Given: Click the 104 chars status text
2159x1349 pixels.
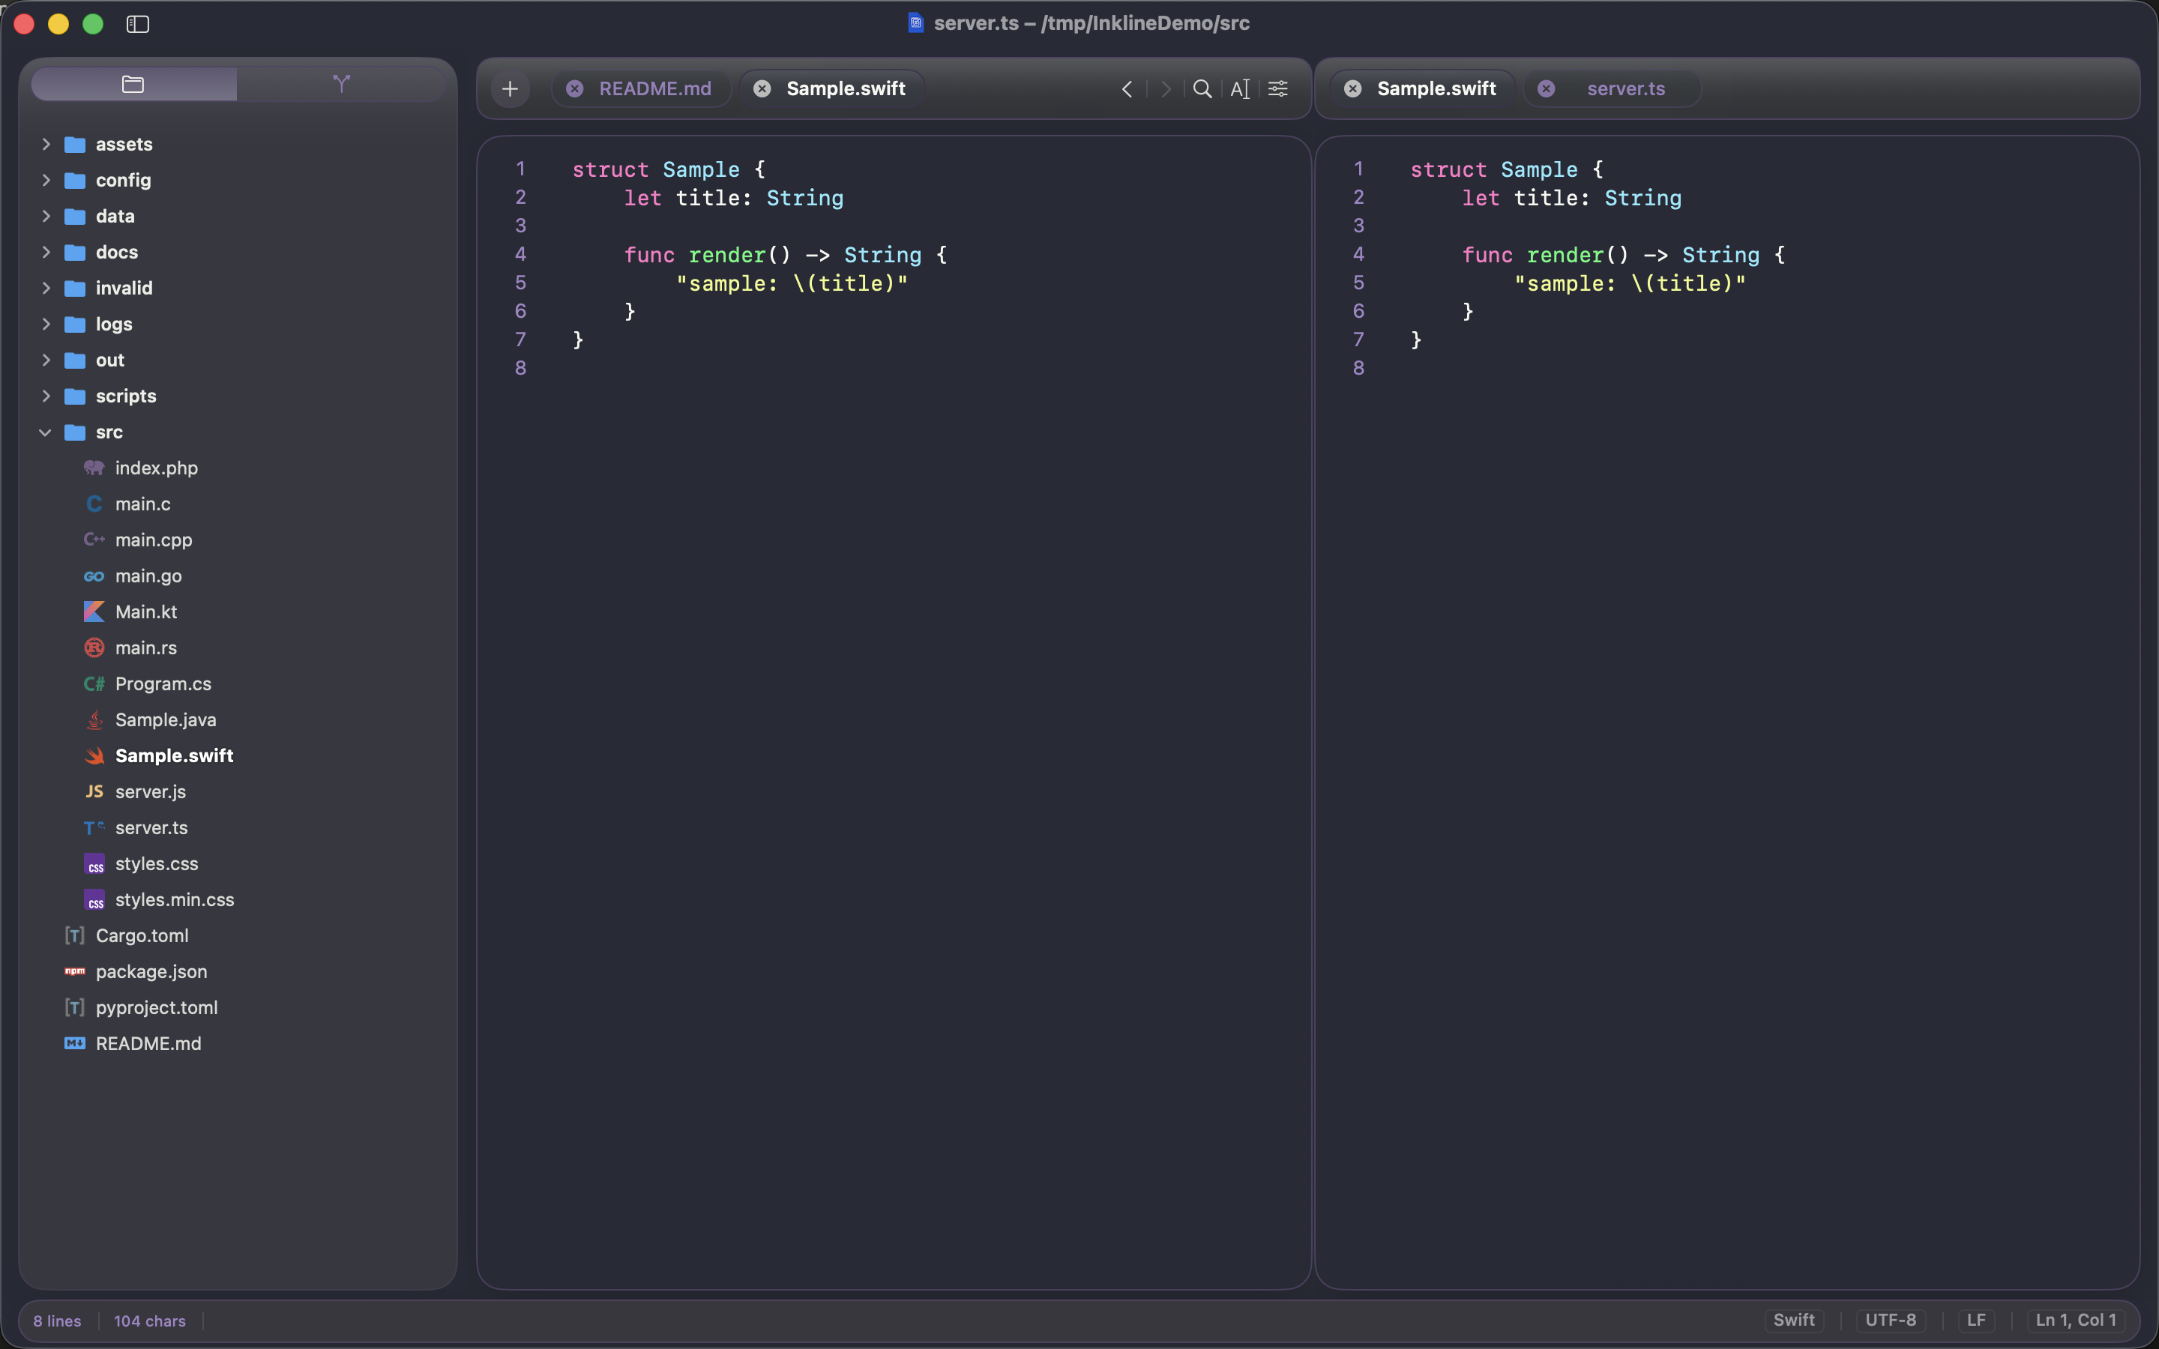Looking at the screenshot, I should tap(150, 1321).
